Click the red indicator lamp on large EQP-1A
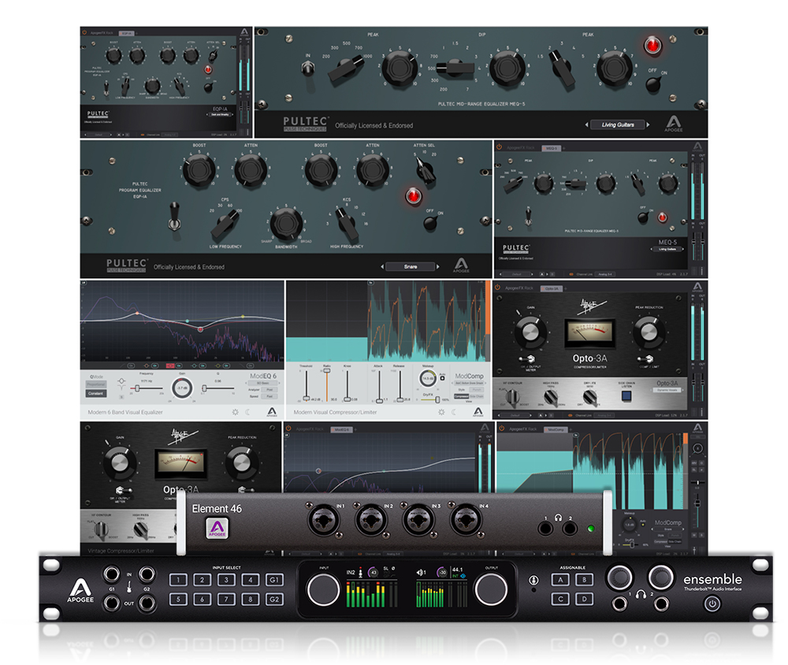 413,195
